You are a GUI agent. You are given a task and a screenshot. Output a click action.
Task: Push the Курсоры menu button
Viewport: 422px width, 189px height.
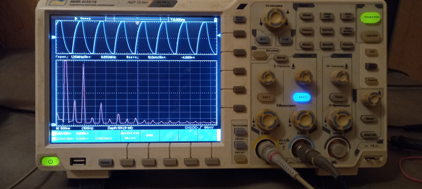(x=327, y=30)
